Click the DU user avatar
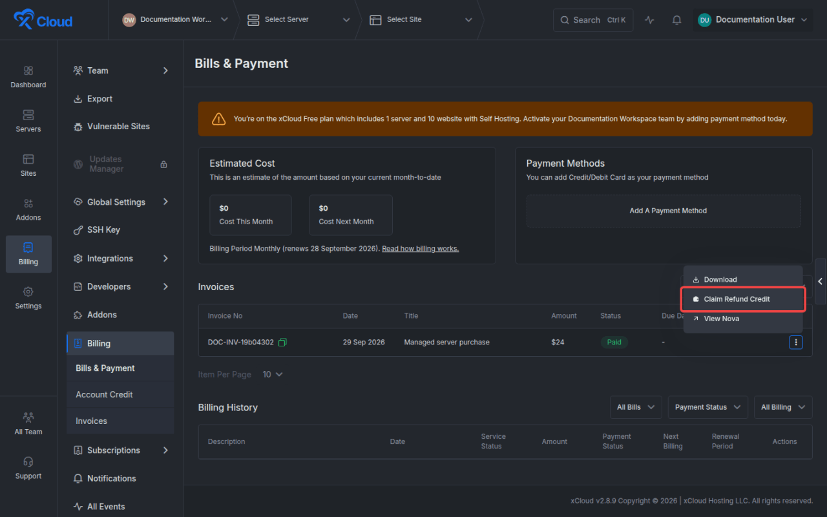The width and height of the screenshot is (827, 517). (704, 20)
